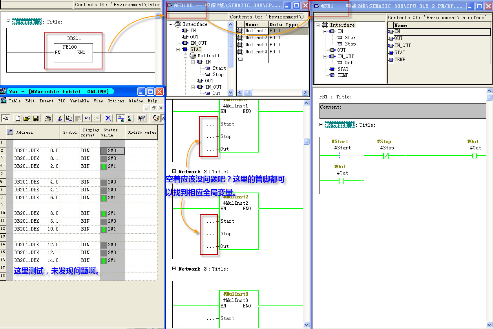Collapse Network 1 in the FB1 editor
Viewport: 493px width, 329px height.
321,125
